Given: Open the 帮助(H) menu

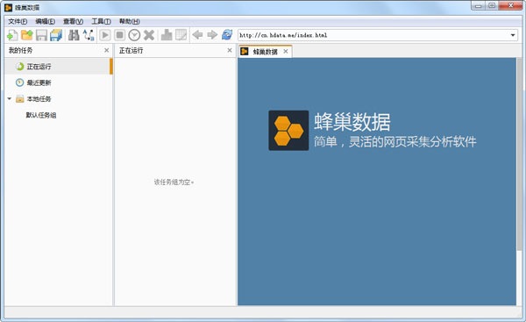Looking at the screenshot, I should coord(130,21).
